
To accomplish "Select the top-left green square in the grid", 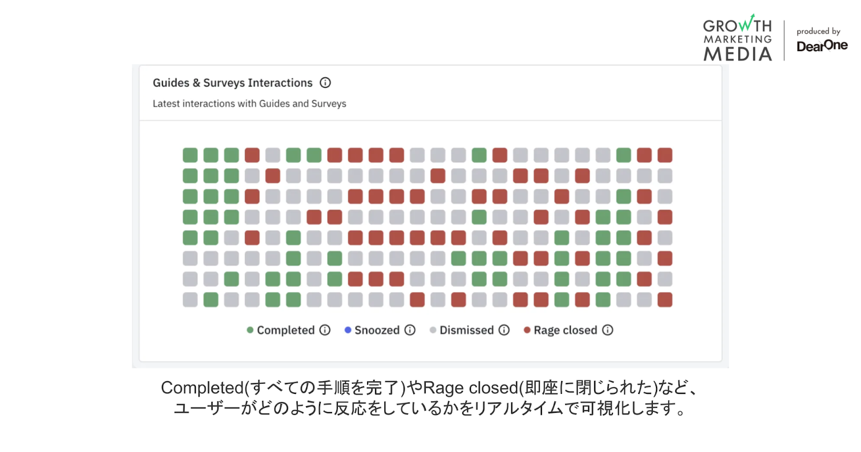I will [190, 155].
